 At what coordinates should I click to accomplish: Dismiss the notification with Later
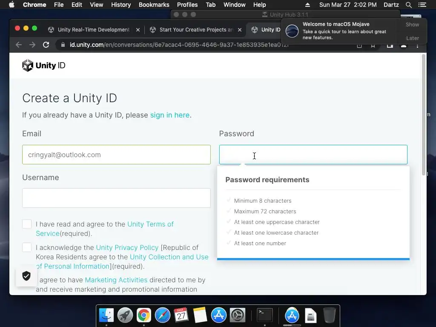[x=412, y=38]
